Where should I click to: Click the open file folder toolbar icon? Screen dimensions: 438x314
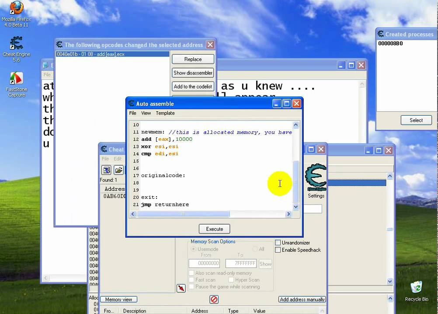(x=119, y=170)
